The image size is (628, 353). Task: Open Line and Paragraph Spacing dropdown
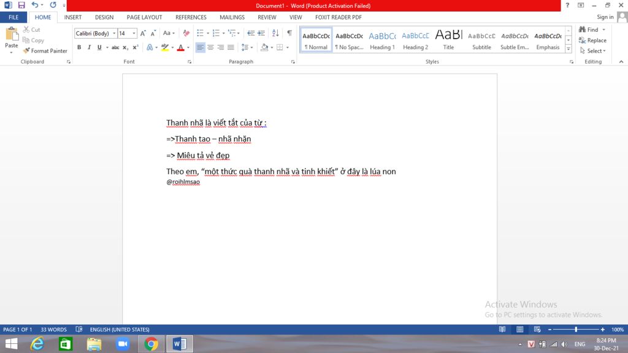click(x=247, y=47)
